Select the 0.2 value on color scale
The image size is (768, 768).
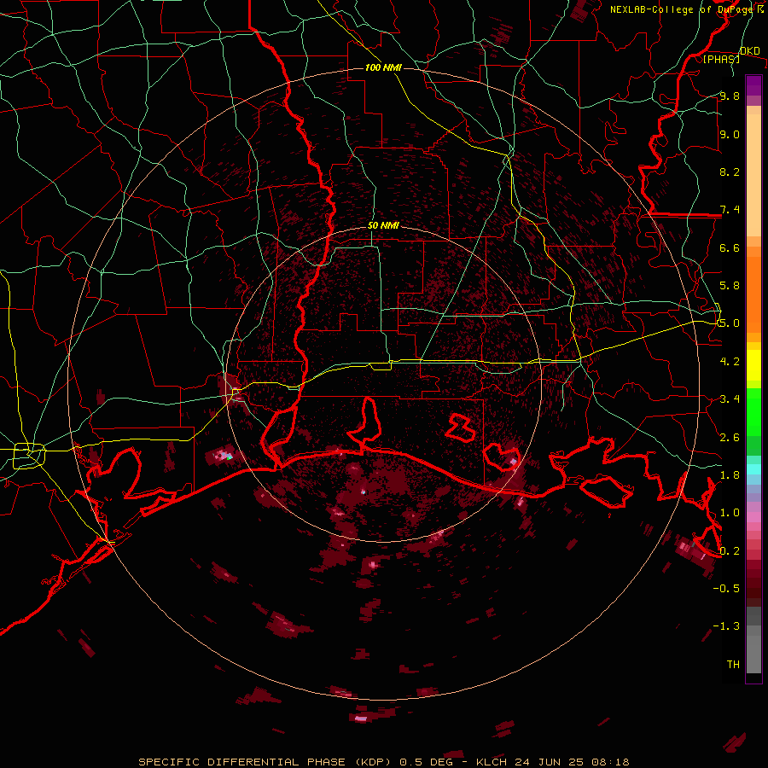tap(730, 551)
